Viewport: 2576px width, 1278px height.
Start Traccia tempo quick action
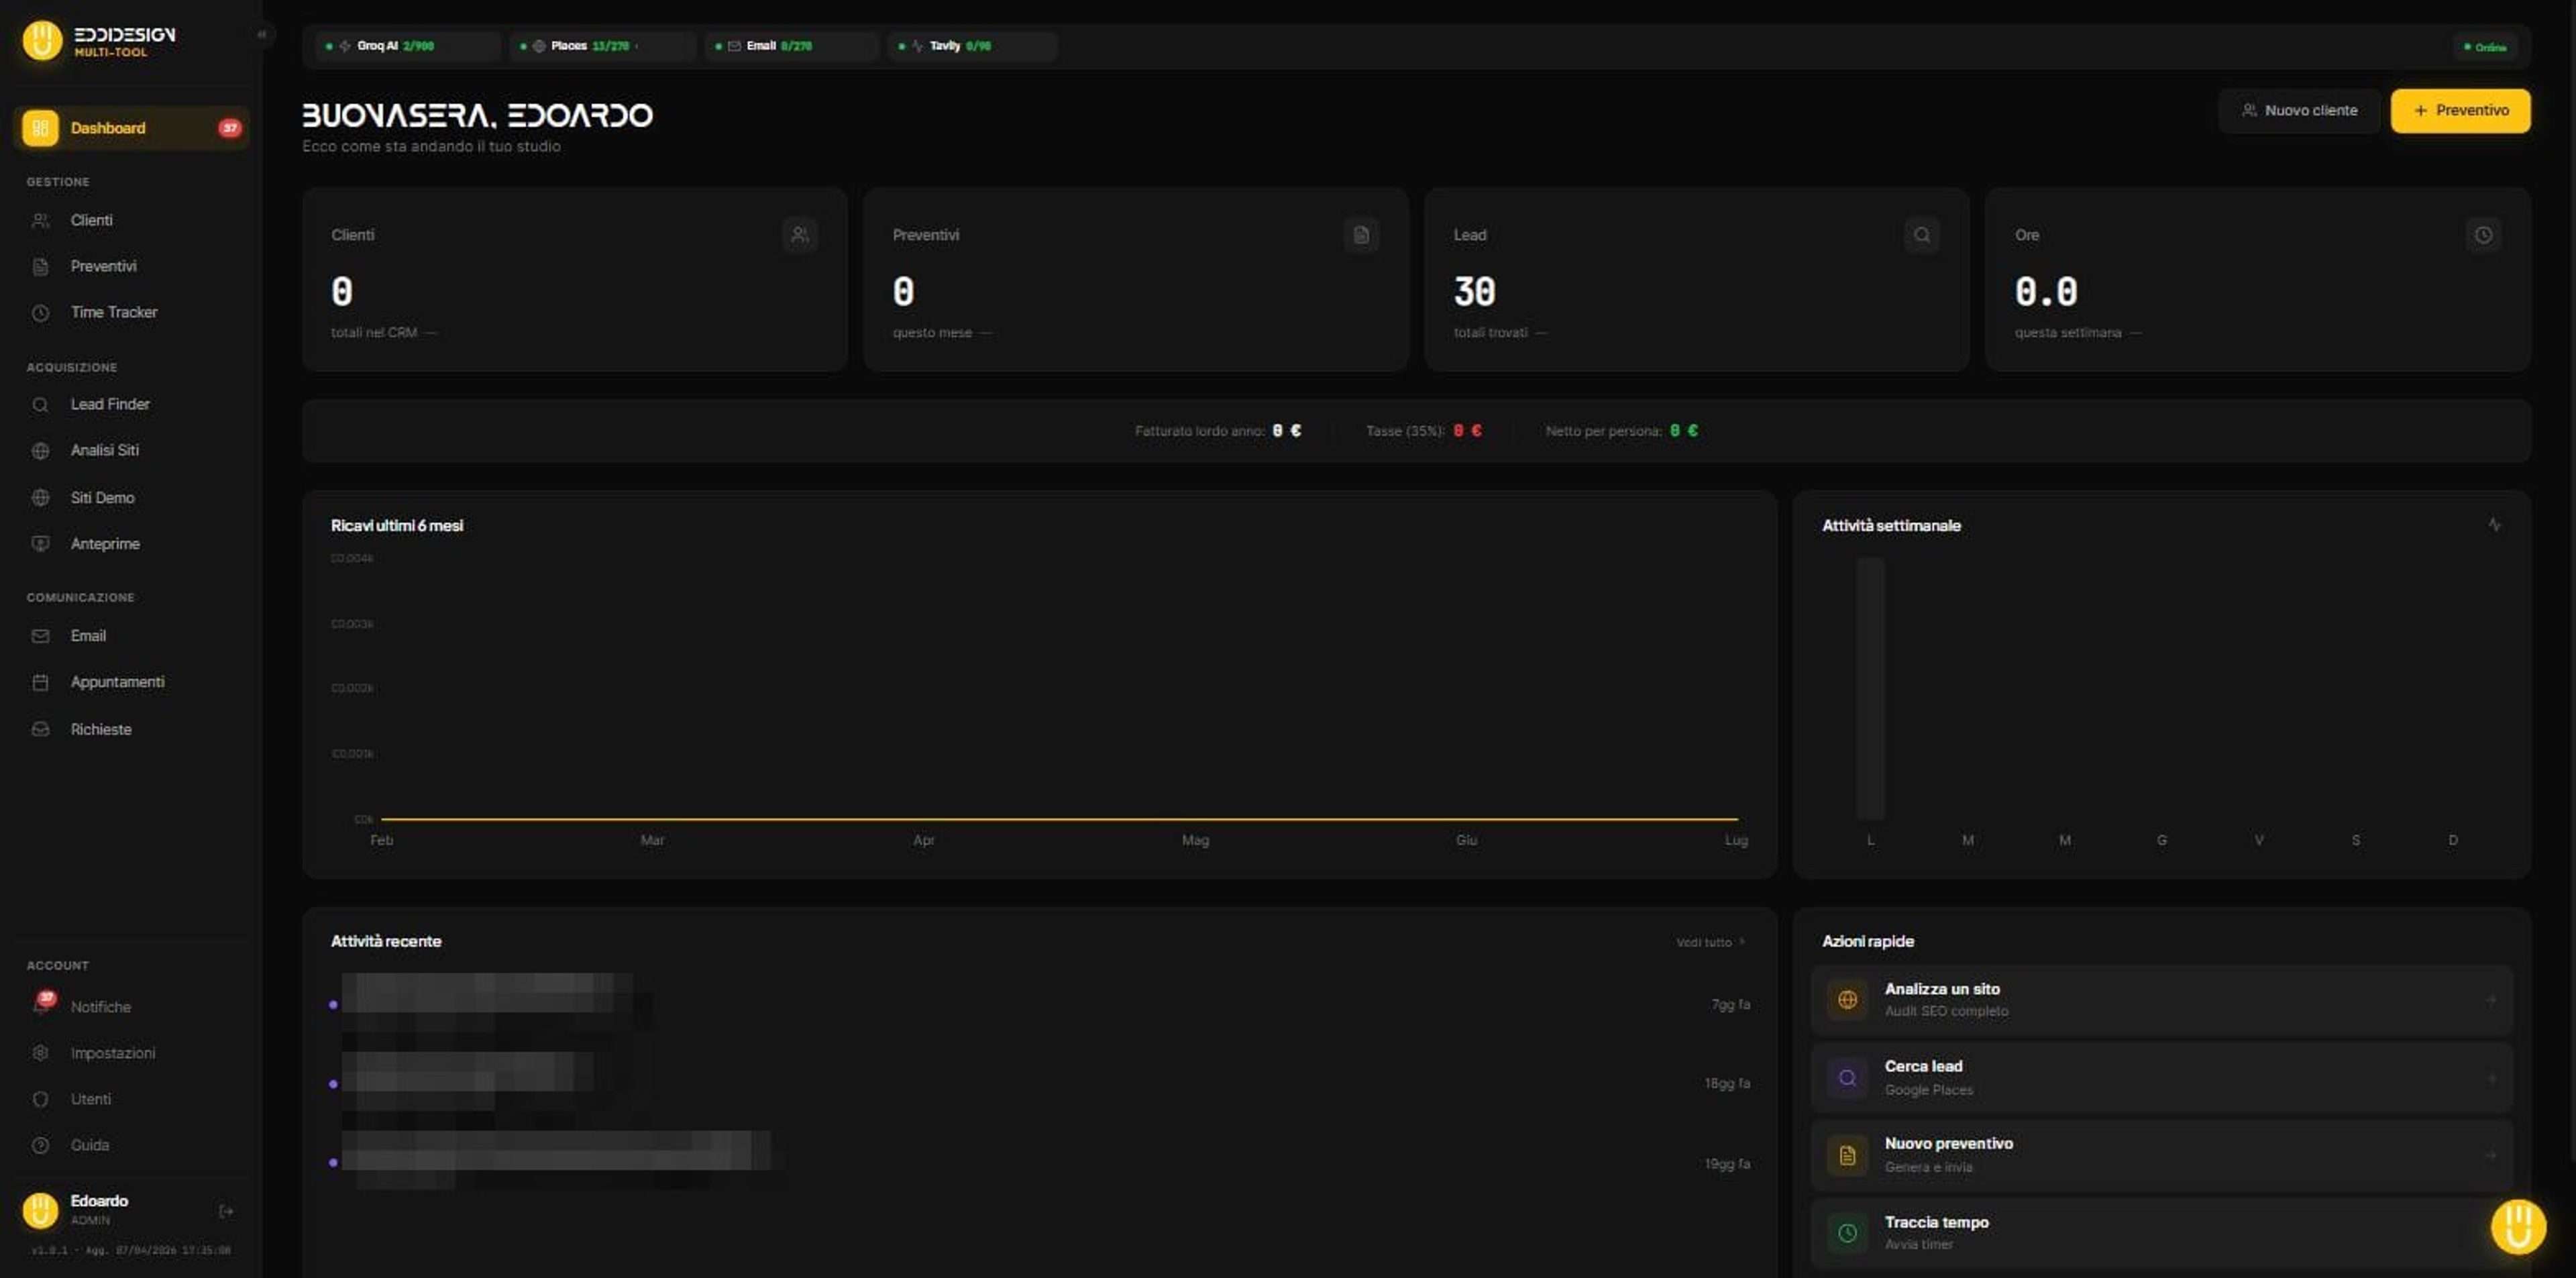[x=2161, y=1233]
